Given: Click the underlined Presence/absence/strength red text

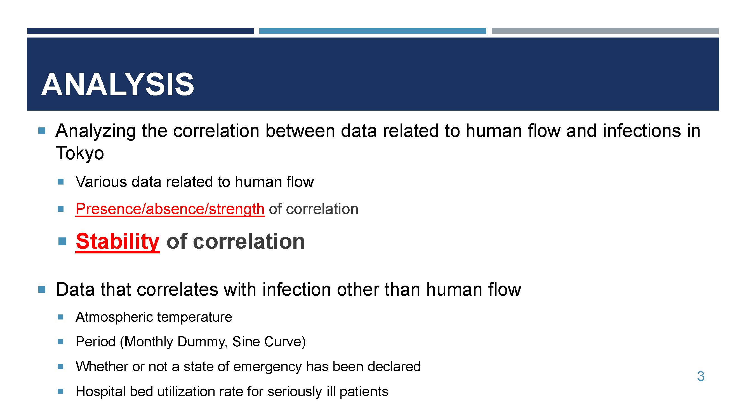Looking at the screenshot, I should tap(170, 209).
